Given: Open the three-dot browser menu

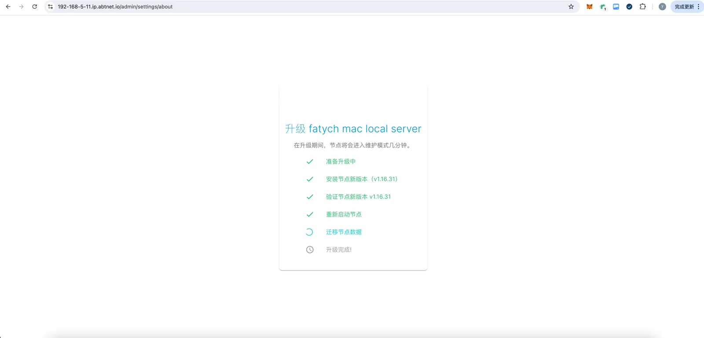Looking at the screenshot, I should click(699, 7).
